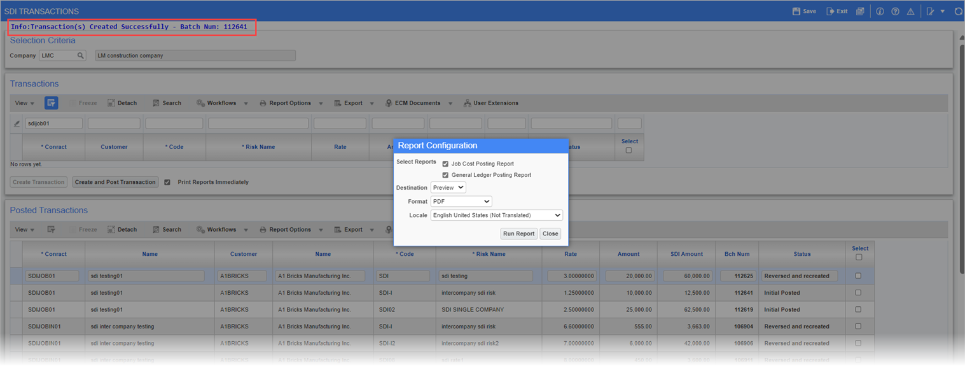Sort by Risk Name in Transactions table

pyautogui.click(x=258, y=147)
